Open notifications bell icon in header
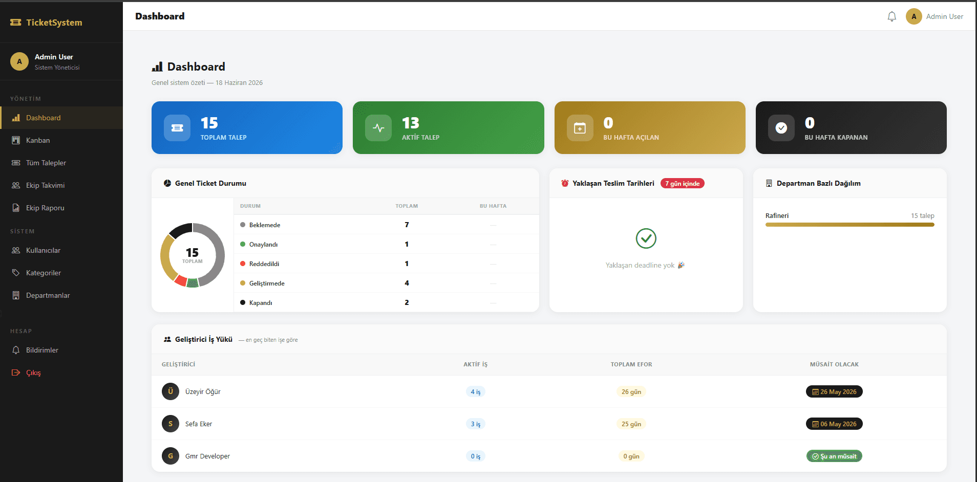The width and height of the screenshot is (977, 482). click(891, 16)
